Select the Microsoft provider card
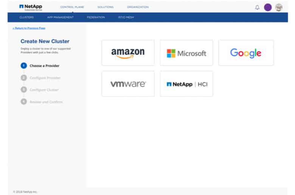The width and height of the screenshot is (295, 195). 186,53
